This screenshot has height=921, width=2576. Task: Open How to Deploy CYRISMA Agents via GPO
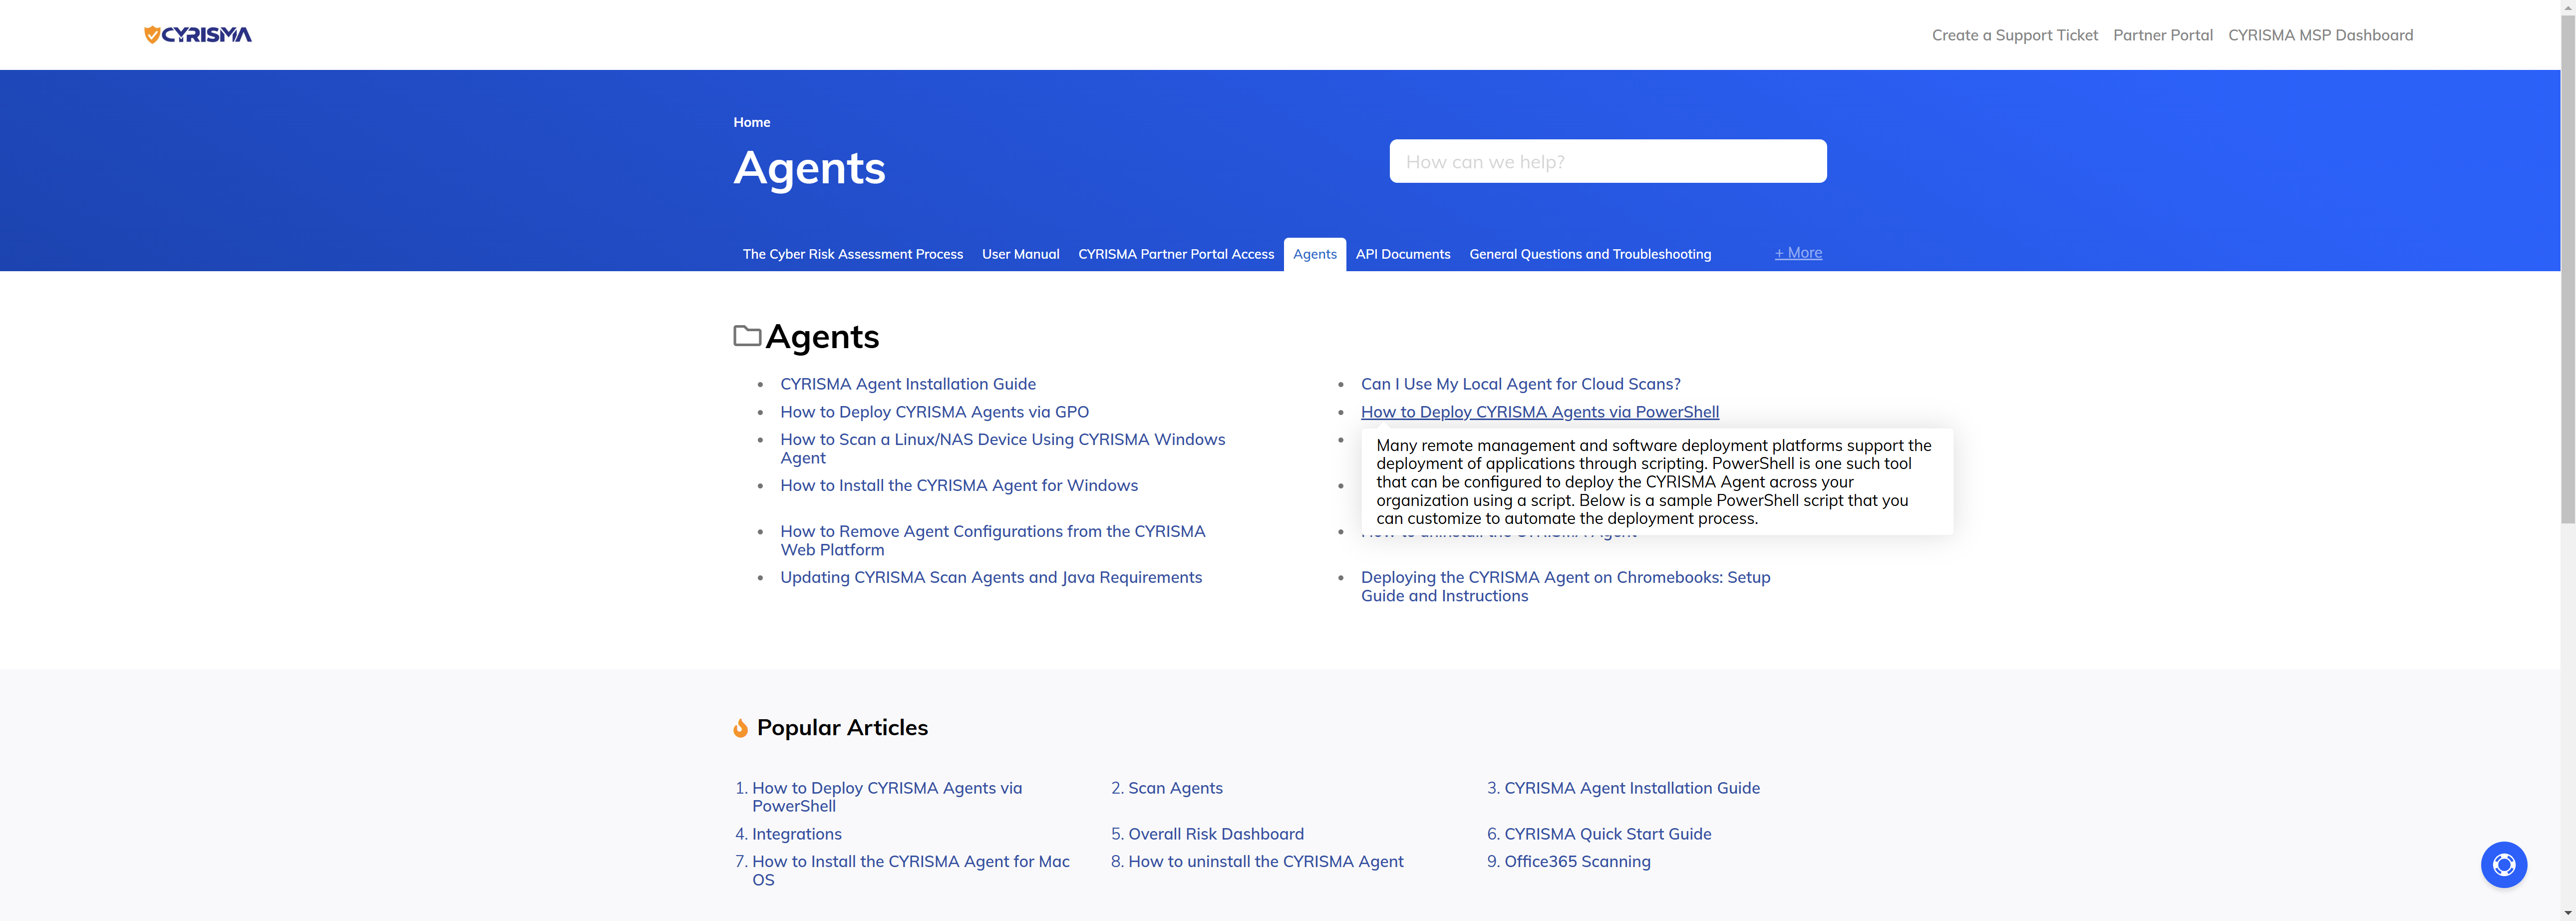[x=934, y=412]
